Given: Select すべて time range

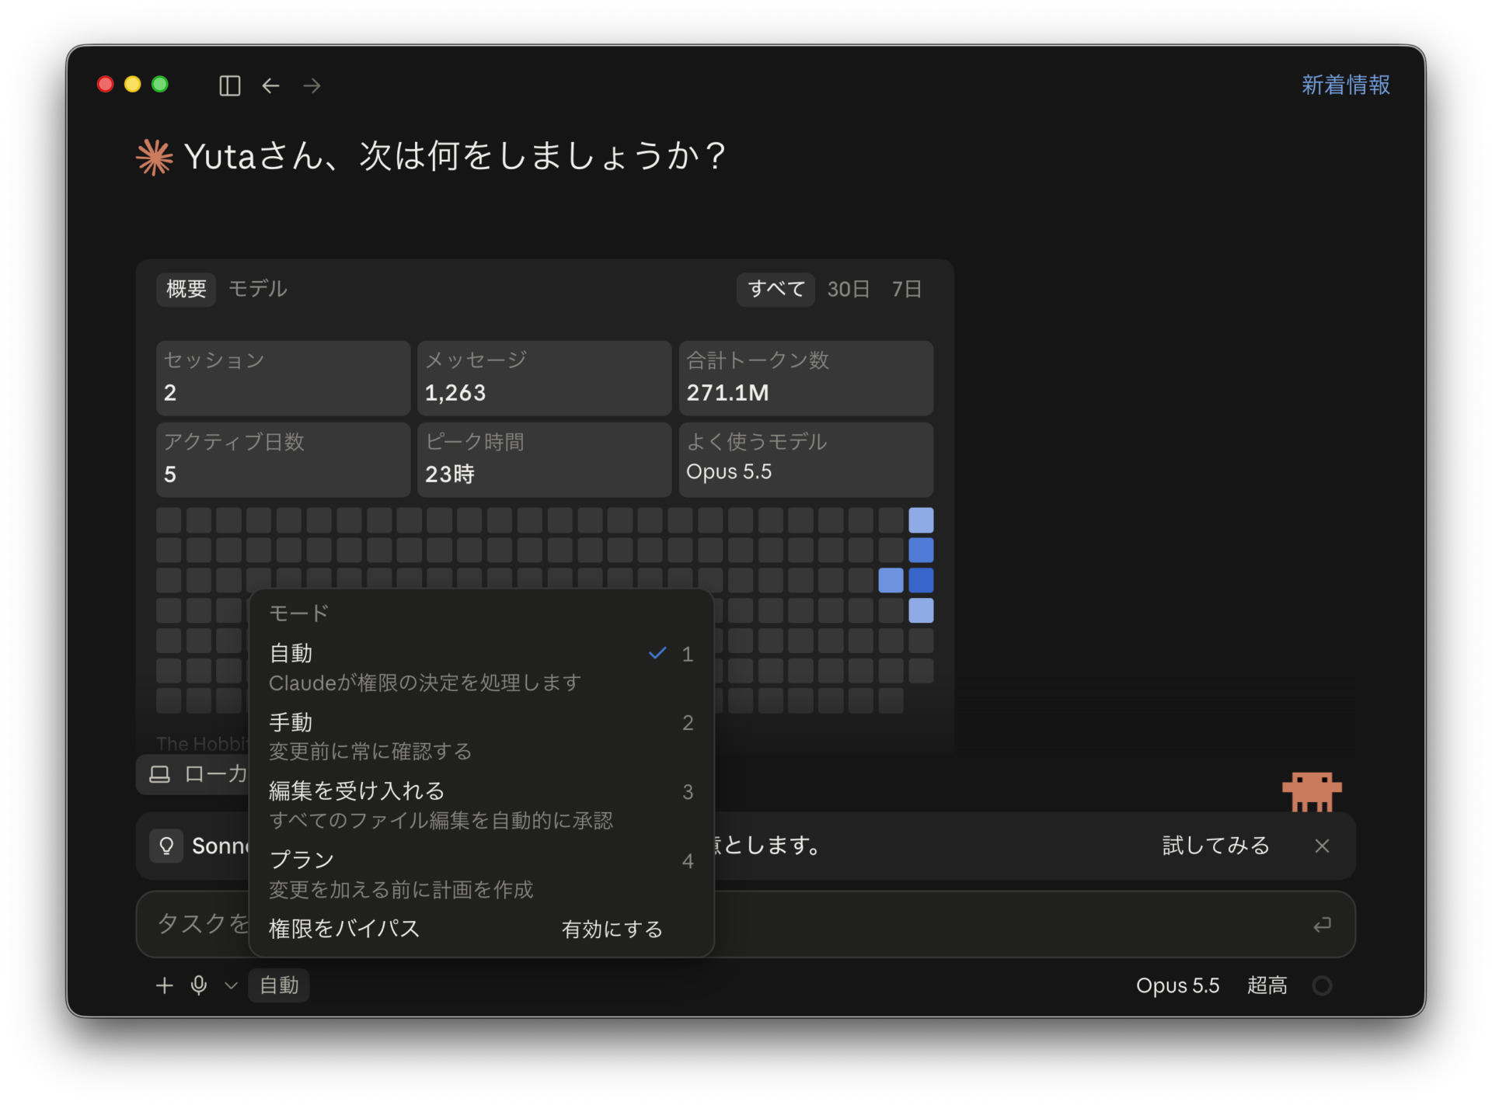Looking at the screenshot, I should (776, 289).
